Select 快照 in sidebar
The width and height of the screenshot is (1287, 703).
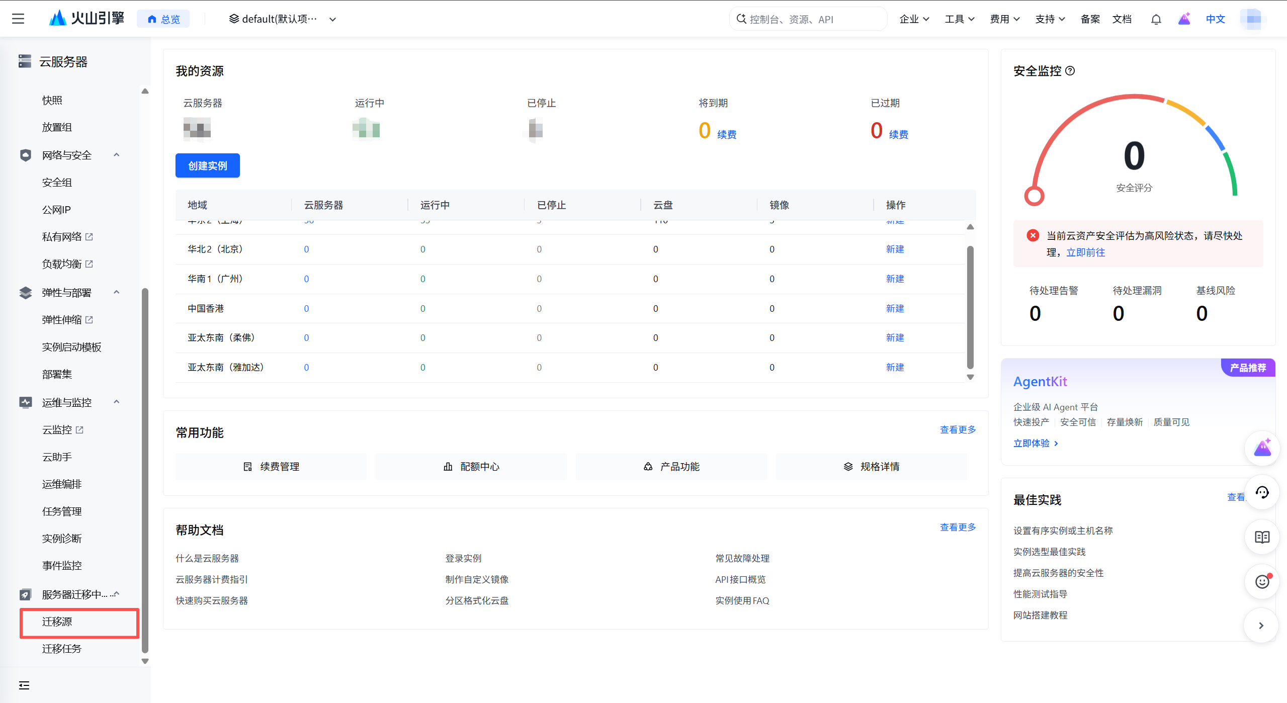tap(52, 100)
